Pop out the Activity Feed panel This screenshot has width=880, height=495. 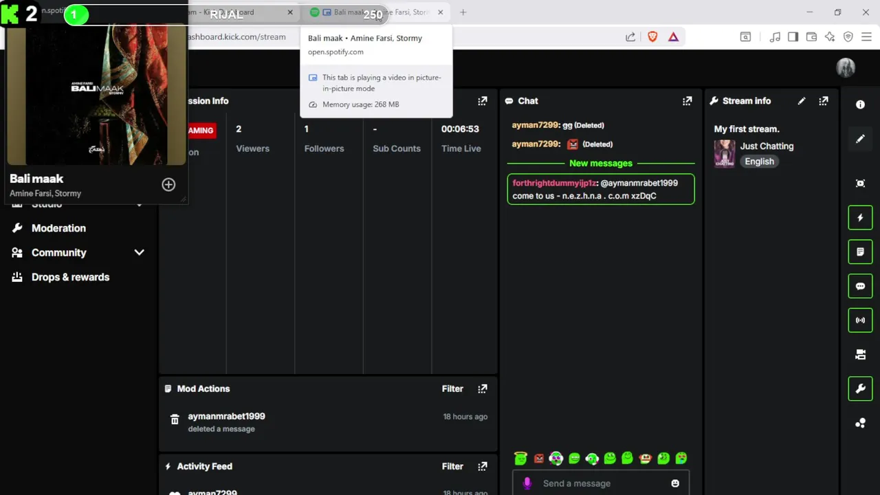pyautogui.click(x=483, y=466)
